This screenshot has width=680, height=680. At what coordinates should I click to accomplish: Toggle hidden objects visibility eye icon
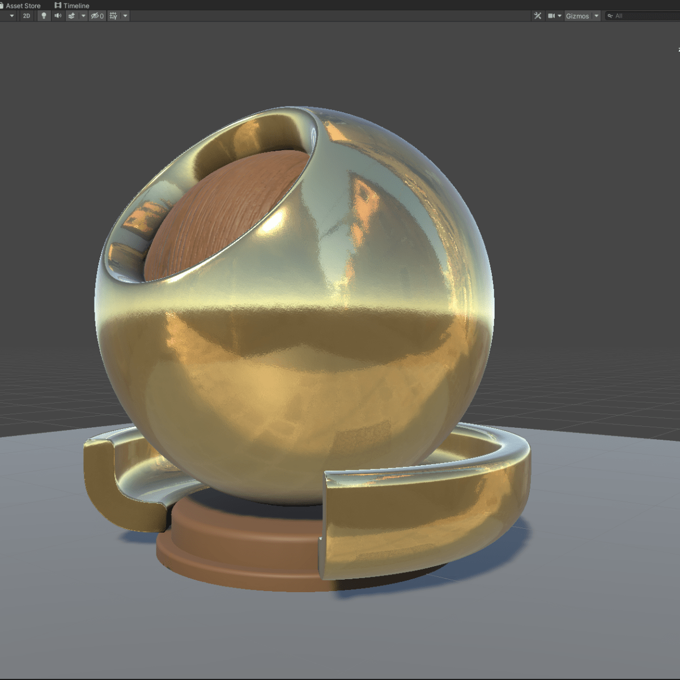click(x=97, y=16)
